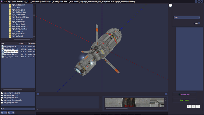The width and height of the screenshot is (204, 115).
Task: Open the hgn_carrier folder
Action: tap(16, 7)
